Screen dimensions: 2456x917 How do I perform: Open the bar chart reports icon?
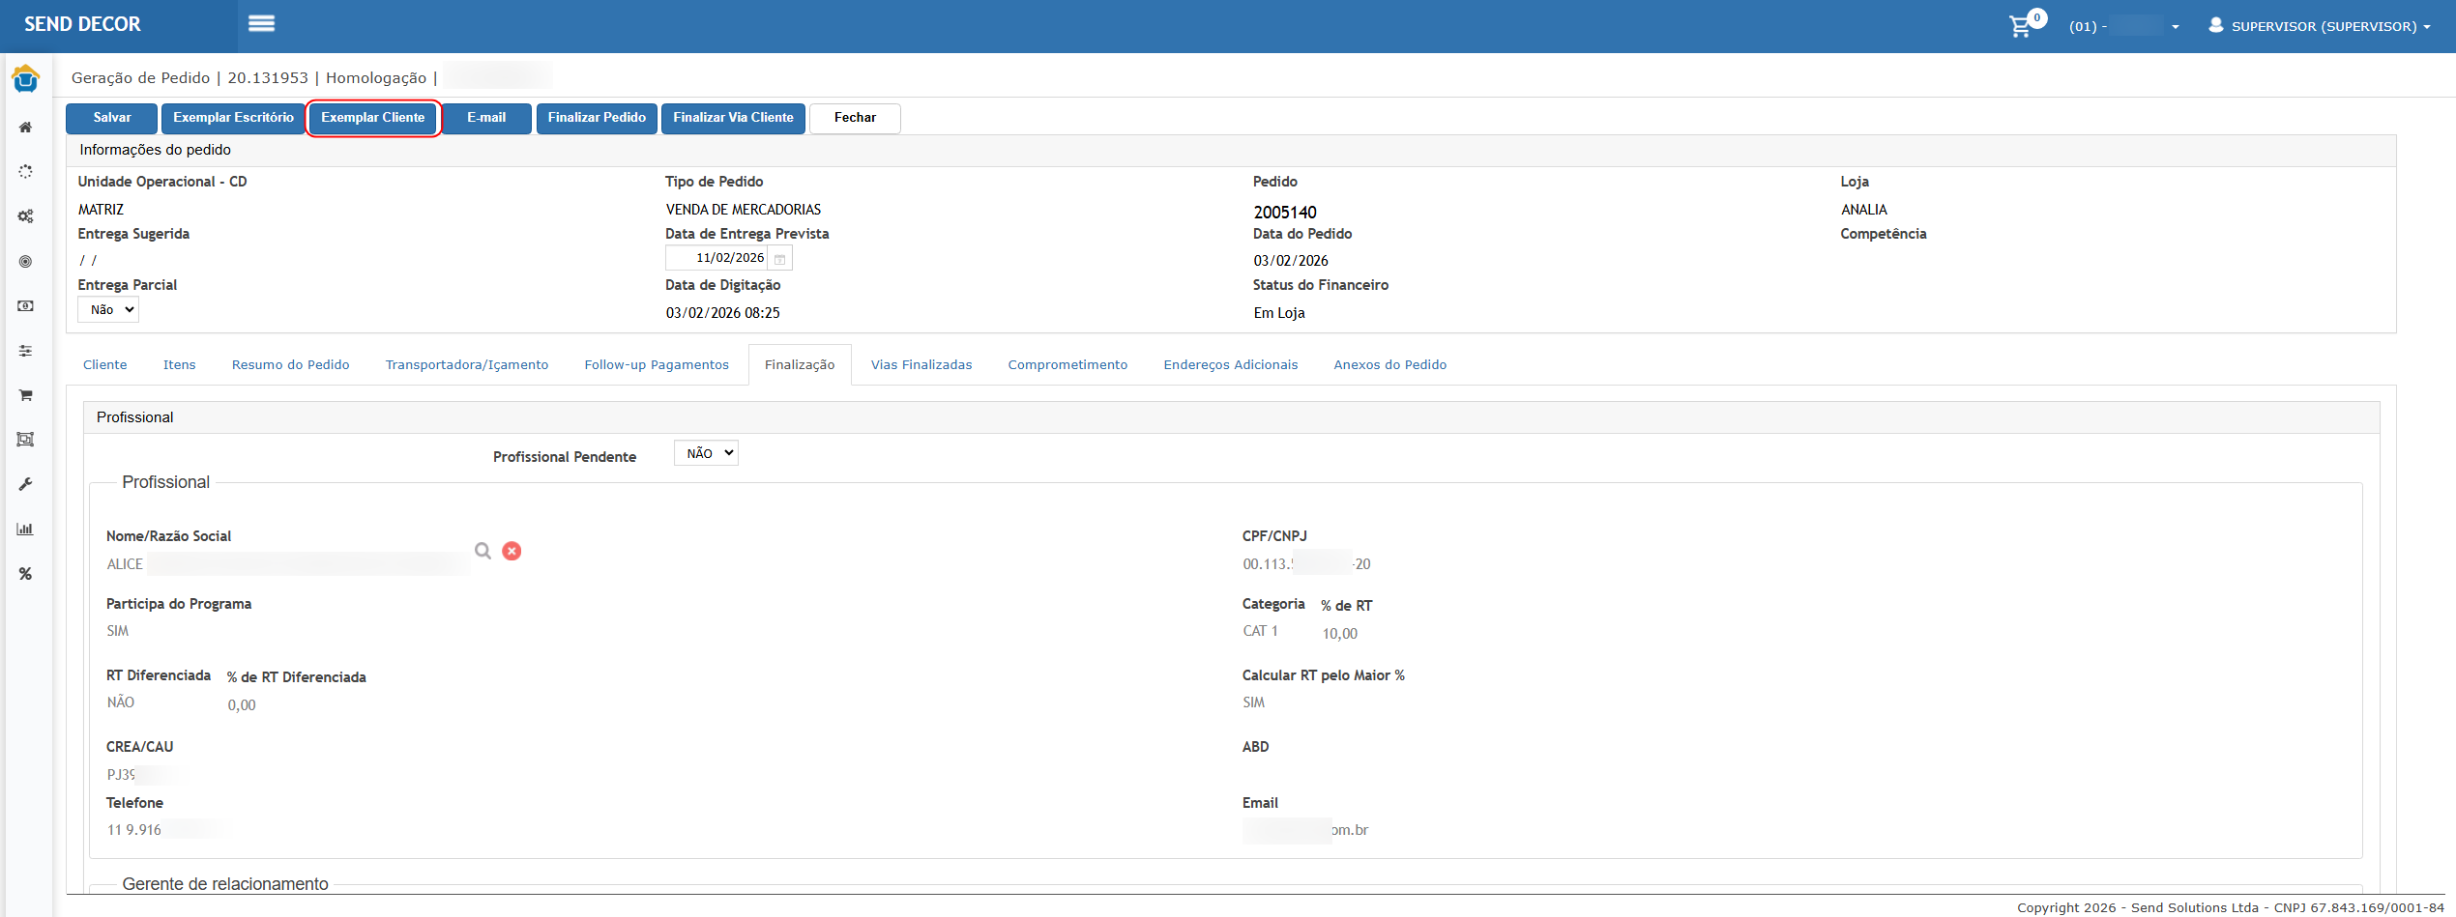click(26, 530)
